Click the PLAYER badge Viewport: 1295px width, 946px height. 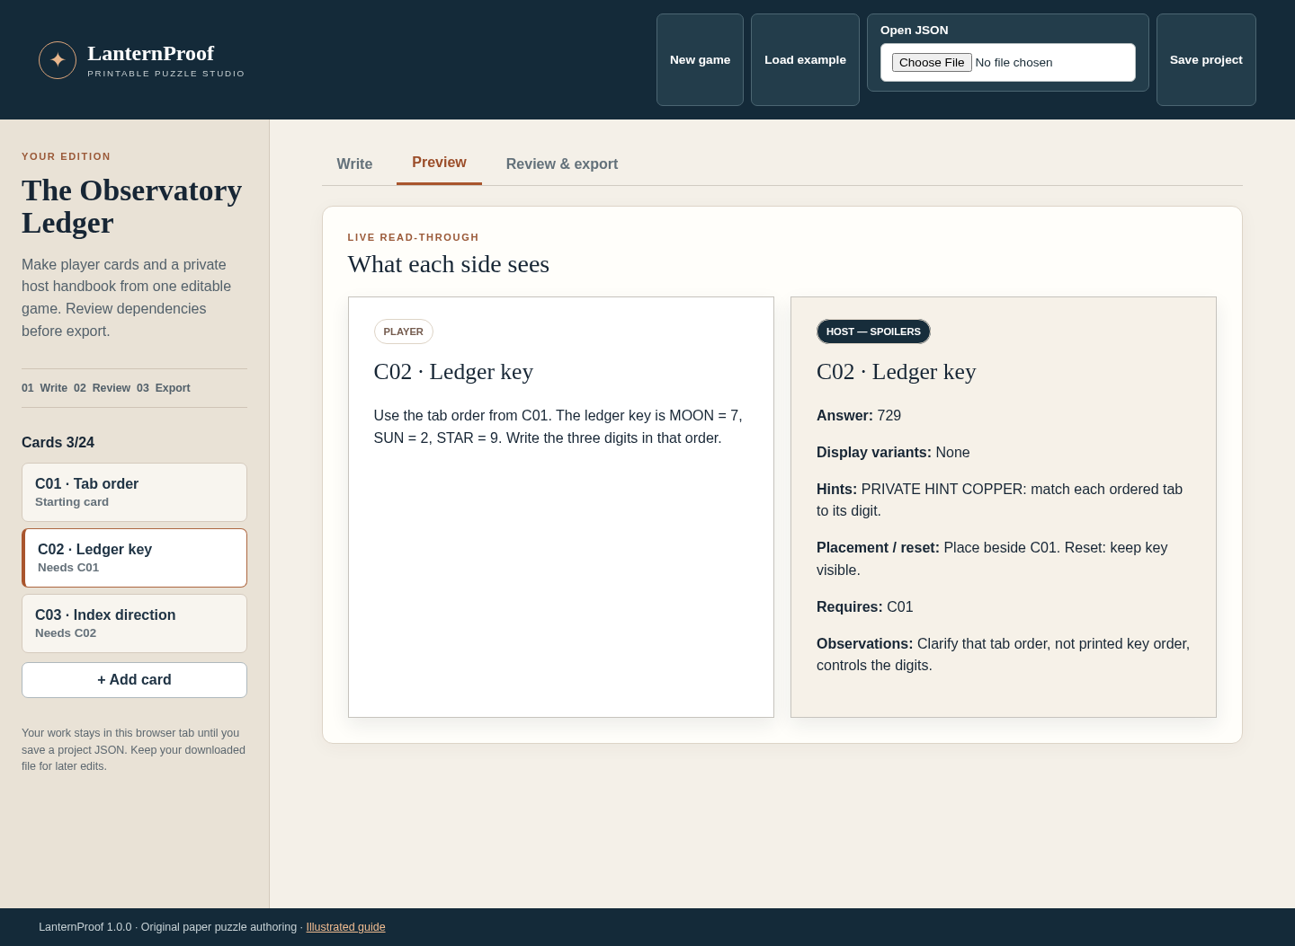[403, 332]
